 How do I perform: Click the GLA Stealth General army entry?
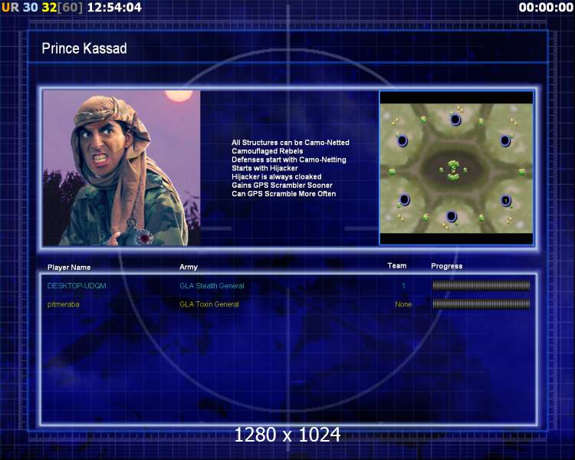(x=212, y=286)
